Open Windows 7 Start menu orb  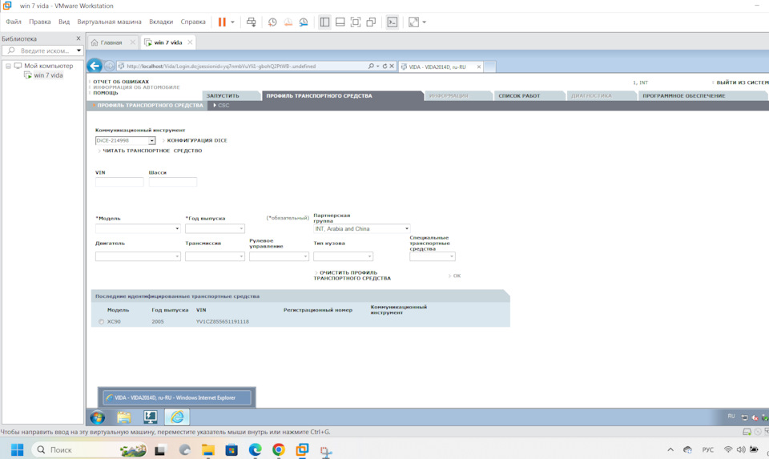pos(98,417)
